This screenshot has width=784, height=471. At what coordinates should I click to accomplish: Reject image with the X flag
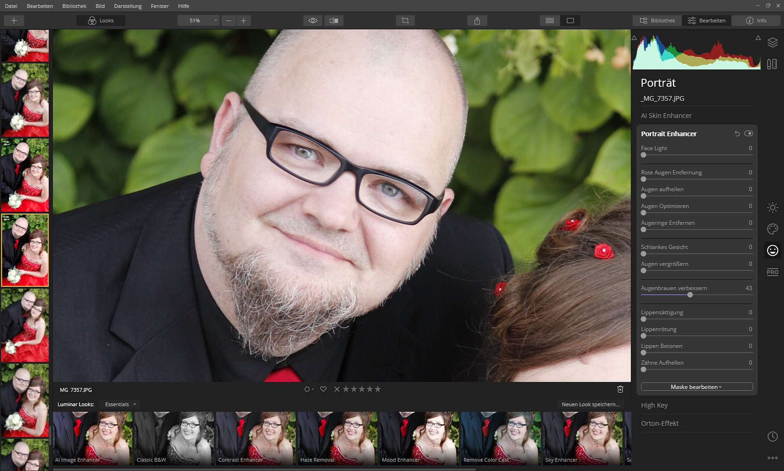pos(337,389)
